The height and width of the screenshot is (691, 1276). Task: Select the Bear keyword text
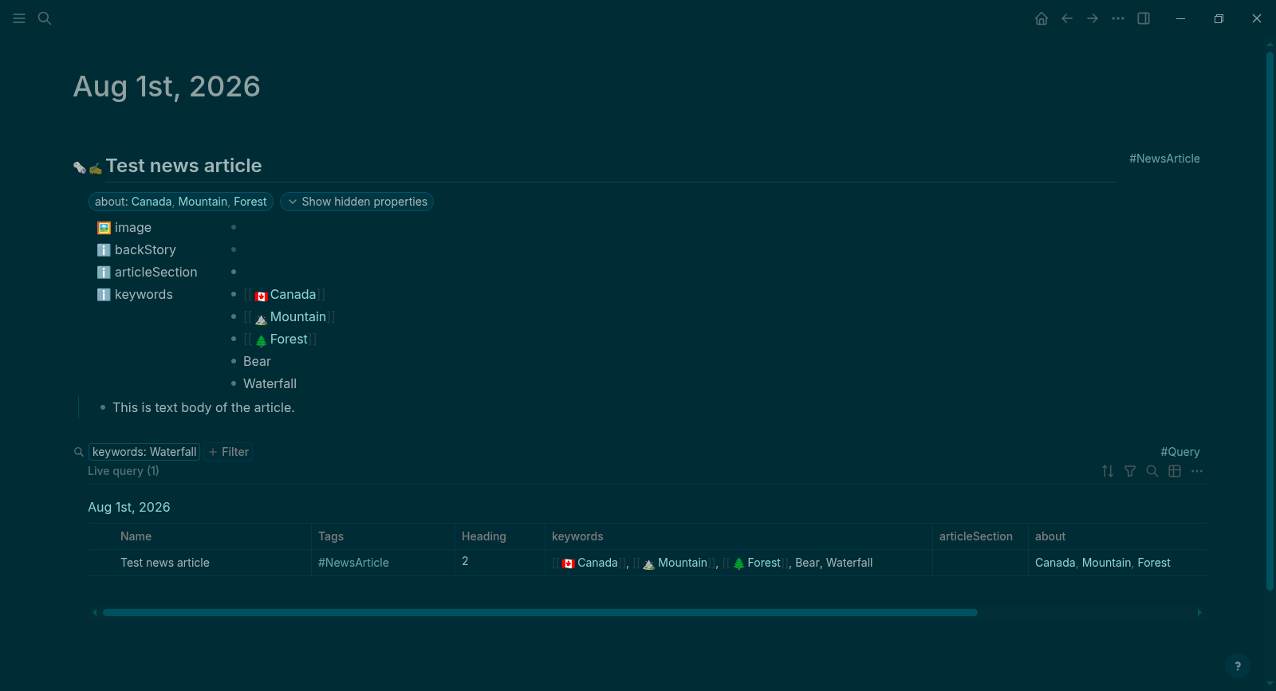[x=257, y=362]
